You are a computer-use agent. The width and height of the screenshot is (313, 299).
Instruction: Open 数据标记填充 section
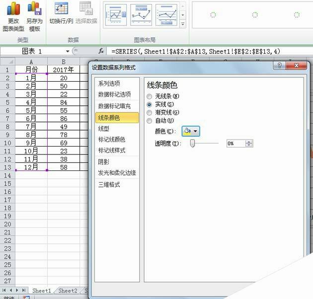click(x=117, y=106)
